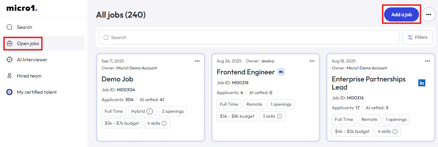
Task: Click the Open jobs briefcase icon
Action: coord(10,43)
